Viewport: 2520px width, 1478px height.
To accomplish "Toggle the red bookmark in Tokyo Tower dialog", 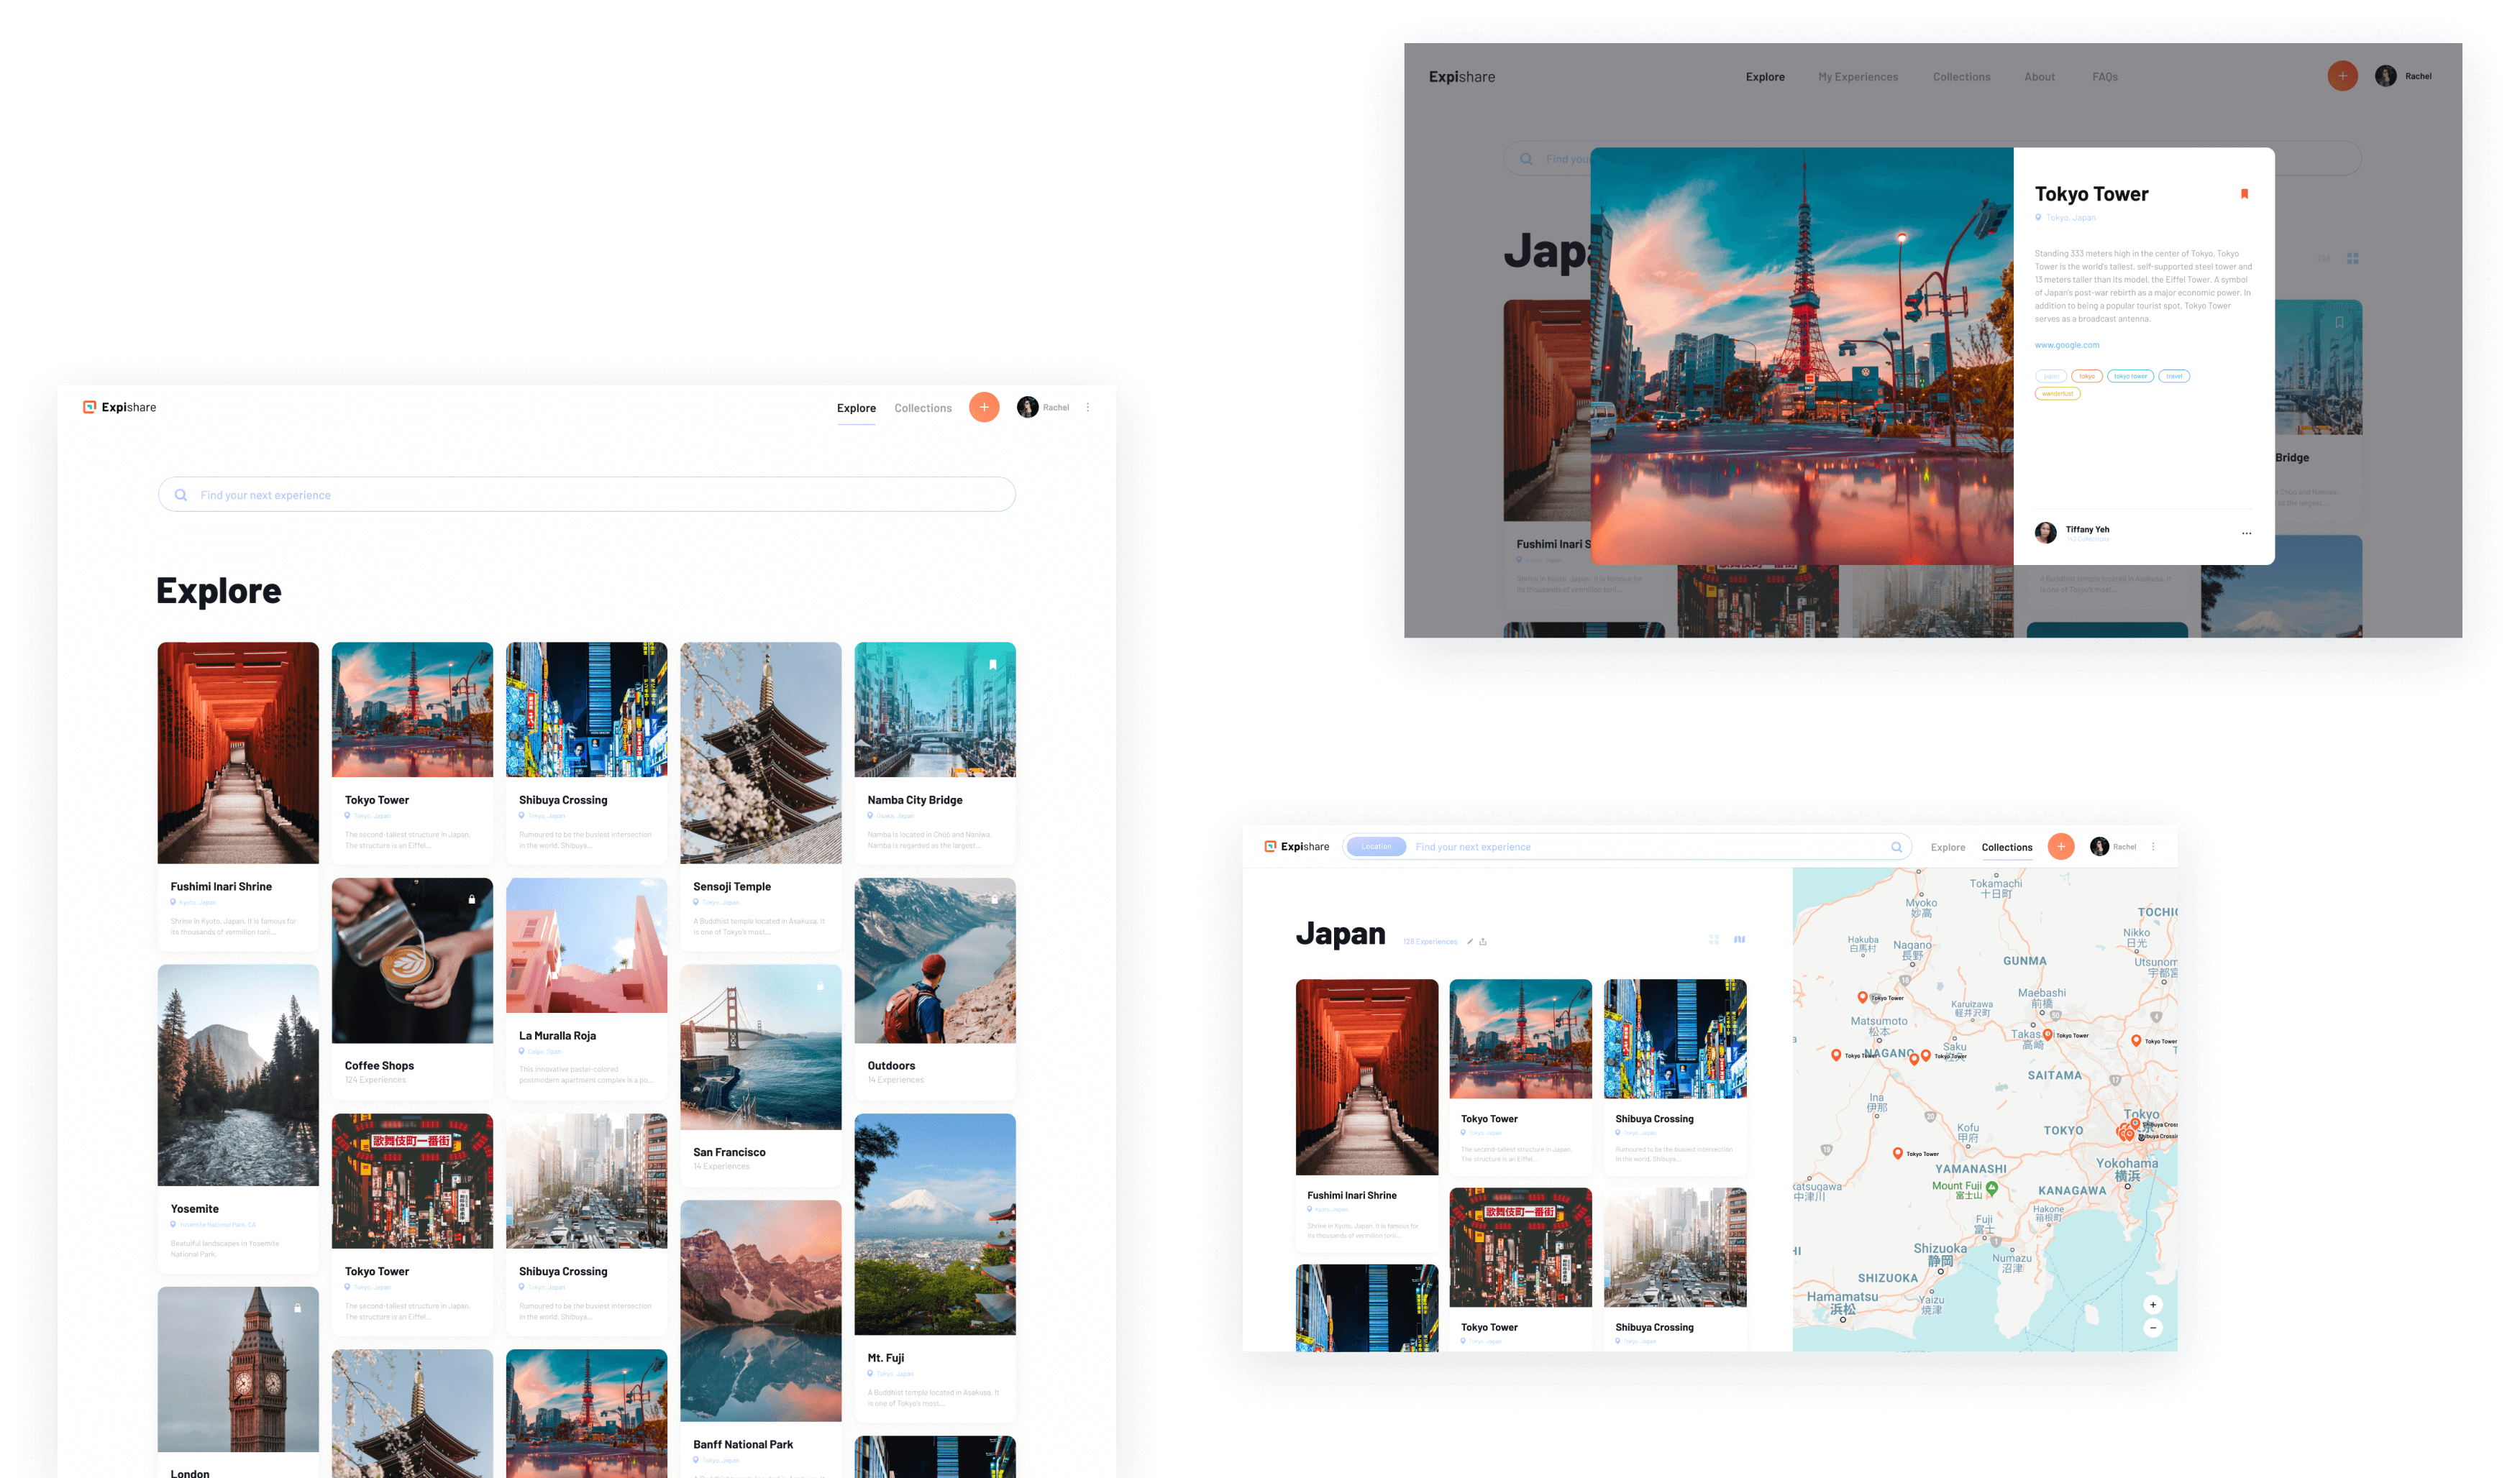I will pyautogui.click(x=2244, y=194).
